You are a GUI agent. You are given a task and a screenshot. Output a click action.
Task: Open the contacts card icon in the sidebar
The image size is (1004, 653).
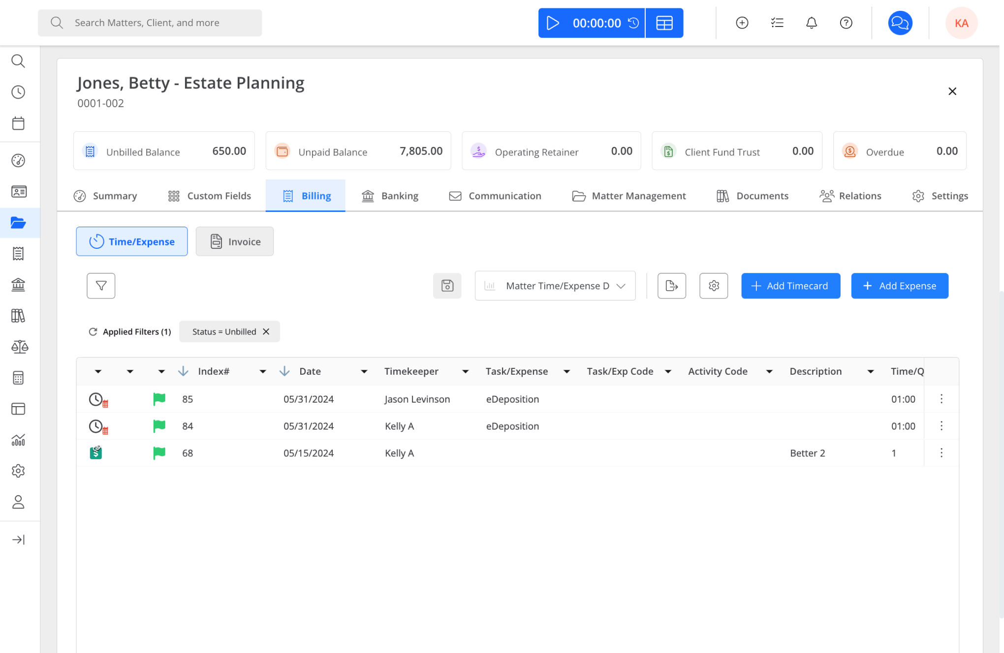tap(18, 191)
